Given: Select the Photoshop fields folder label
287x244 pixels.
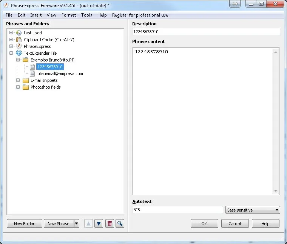Looking at the screenshot, I should point(46,87).
